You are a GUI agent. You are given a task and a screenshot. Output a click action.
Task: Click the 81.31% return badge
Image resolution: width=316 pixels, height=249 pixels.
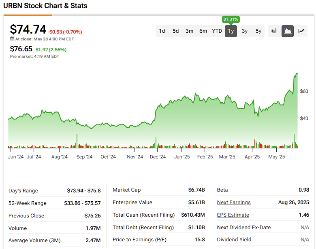(x=231, y=19)
